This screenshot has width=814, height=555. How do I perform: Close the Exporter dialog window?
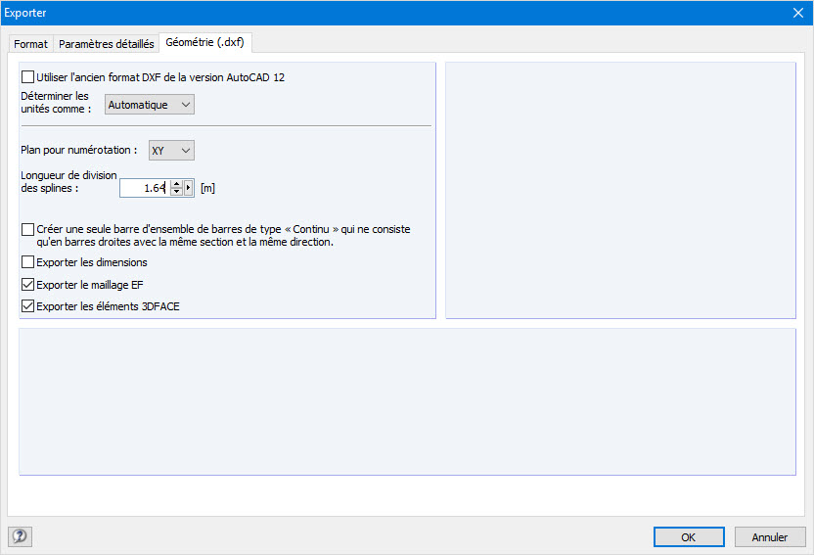click(x=798, y=13)
